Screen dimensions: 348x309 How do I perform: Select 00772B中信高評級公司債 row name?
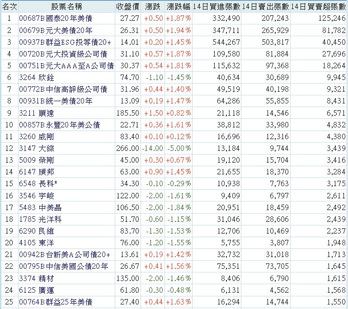tap(63, 89)
